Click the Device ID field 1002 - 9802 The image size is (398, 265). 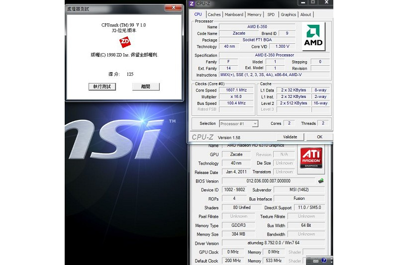(x=234, y=190)
